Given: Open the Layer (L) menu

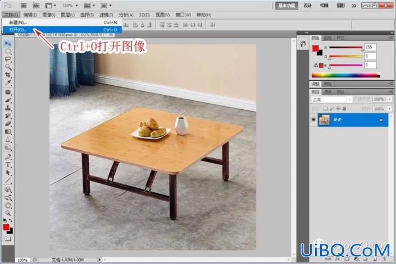Looking at the screenshot, I should [x=67, y=15].
